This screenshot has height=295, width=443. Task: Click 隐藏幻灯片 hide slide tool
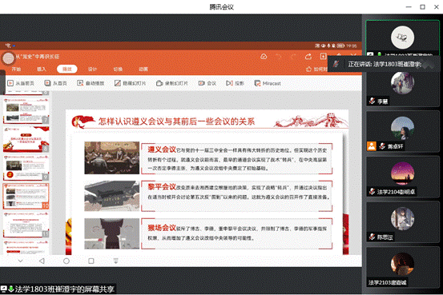130,83
